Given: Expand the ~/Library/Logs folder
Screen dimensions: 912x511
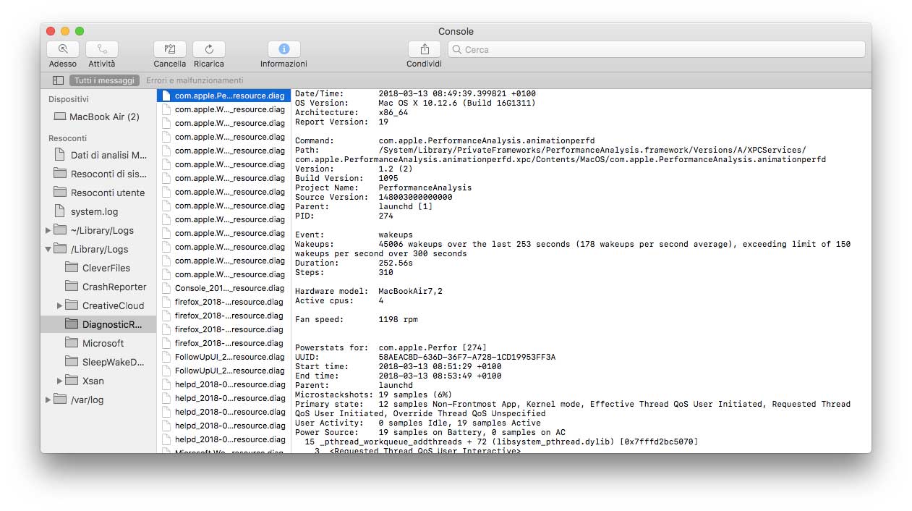Looking at the screenshot, I should point(48,230).
